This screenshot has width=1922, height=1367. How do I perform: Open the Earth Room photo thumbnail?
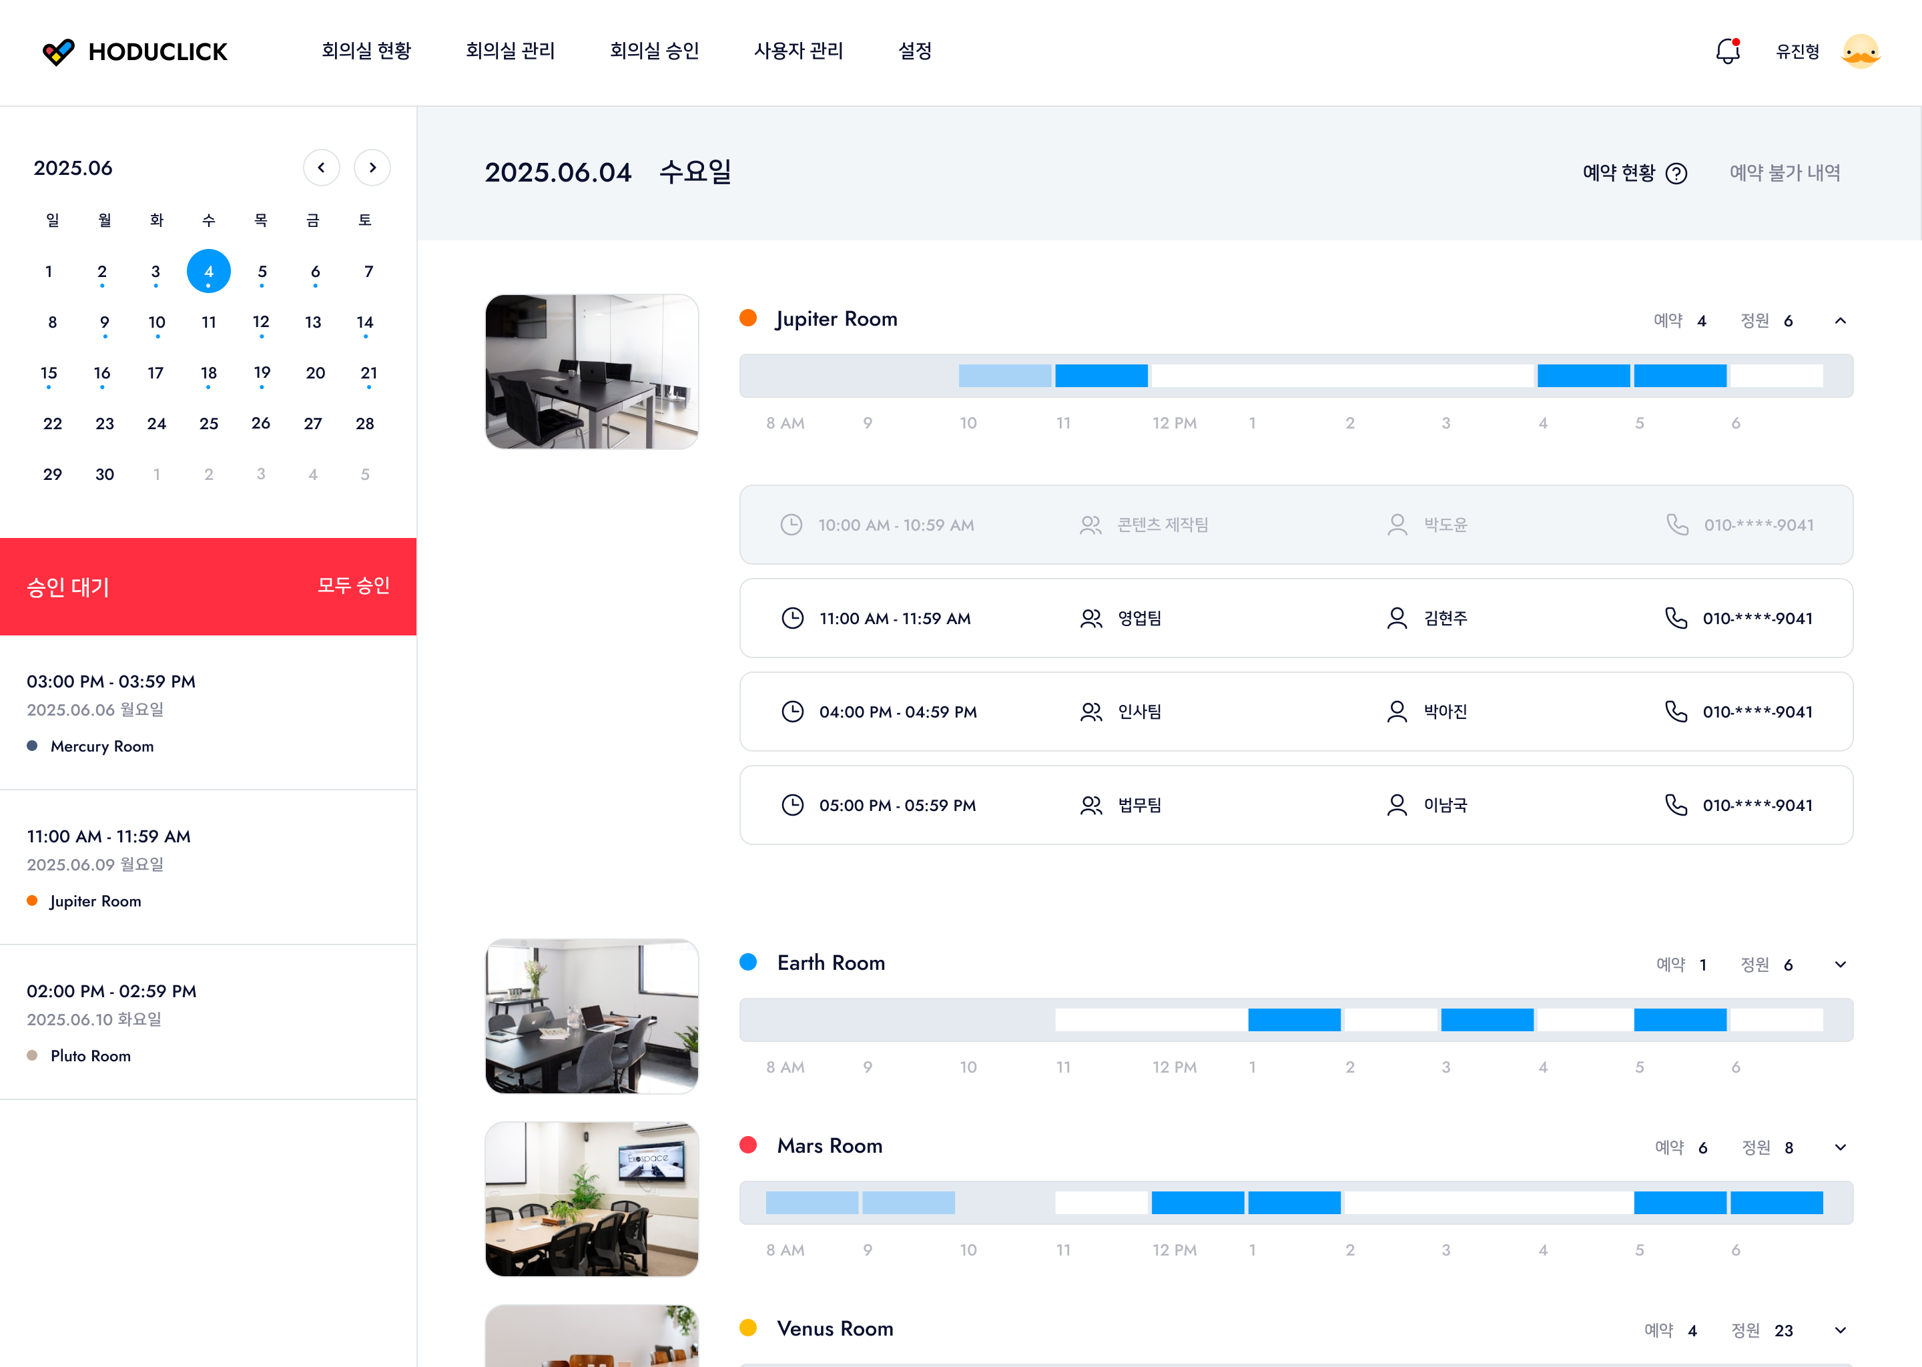(591, 1016)
